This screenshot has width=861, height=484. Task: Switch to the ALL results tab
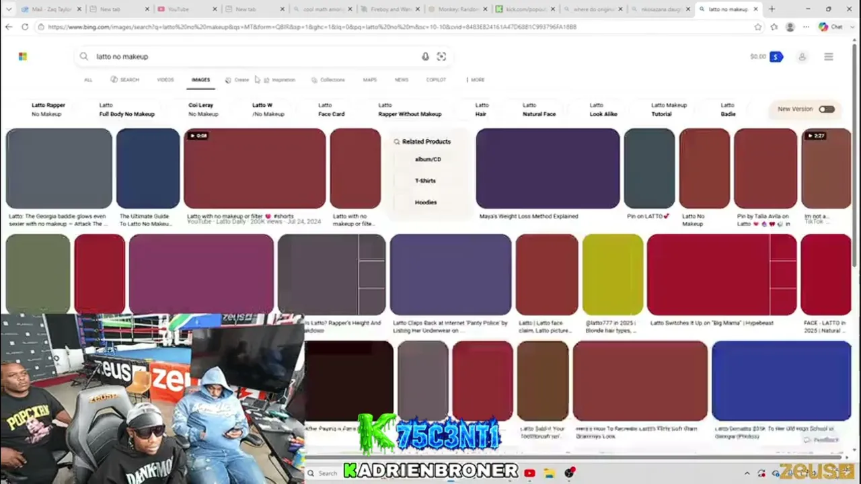click(88, 80)
